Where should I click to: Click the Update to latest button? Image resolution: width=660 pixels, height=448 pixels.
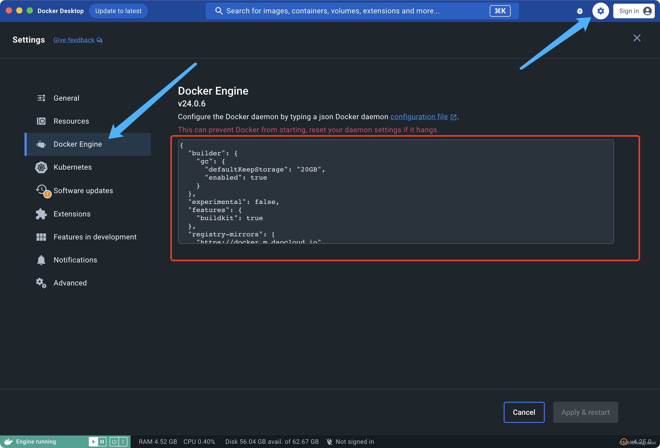click(x=119, y=11)
